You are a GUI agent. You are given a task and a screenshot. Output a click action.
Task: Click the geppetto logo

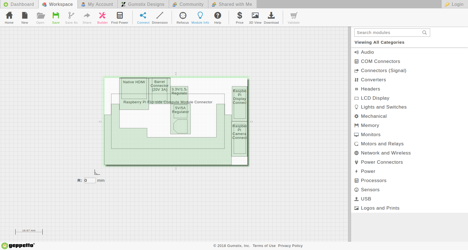pyautogui.click(x=18, y=246)
